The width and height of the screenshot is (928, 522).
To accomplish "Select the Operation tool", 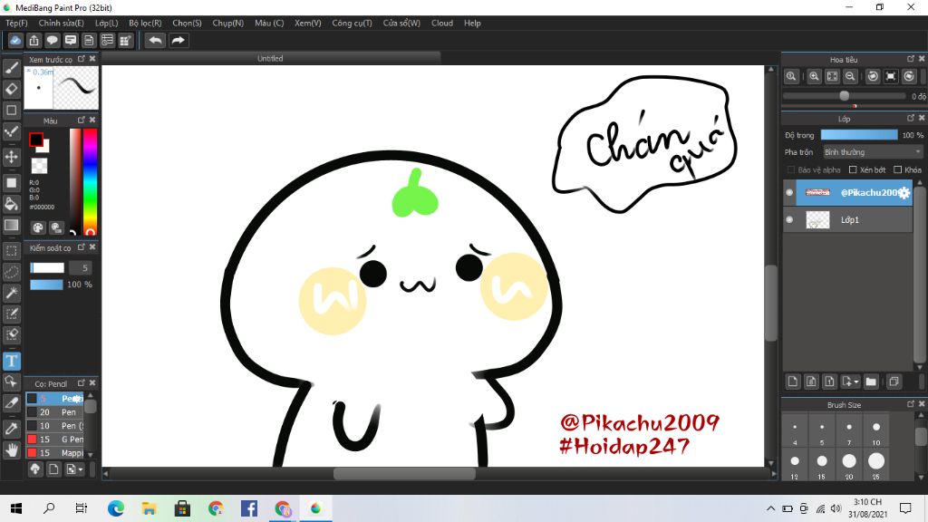I will [x=11, y=382].
